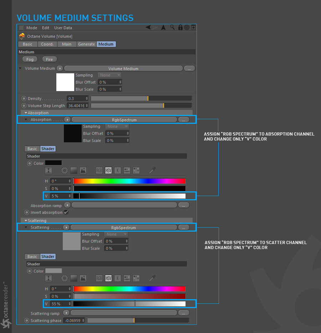Toggle Density animation radio dot
Image resolution: width=321 pixels, height=333 pixels.
[x=24, y=99]
